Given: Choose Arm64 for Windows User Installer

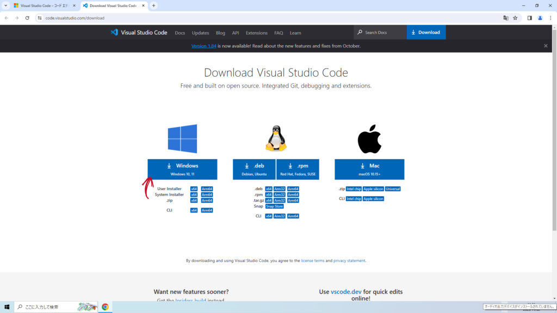Looking at the screenshot, I should (207, 189).
